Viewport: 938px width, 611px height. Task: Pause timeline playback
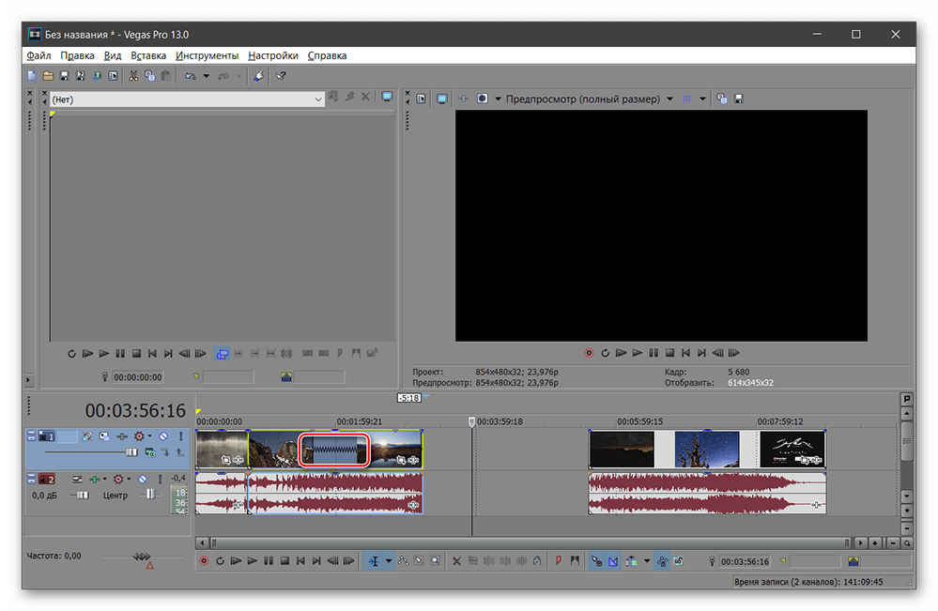click(269, 560)
